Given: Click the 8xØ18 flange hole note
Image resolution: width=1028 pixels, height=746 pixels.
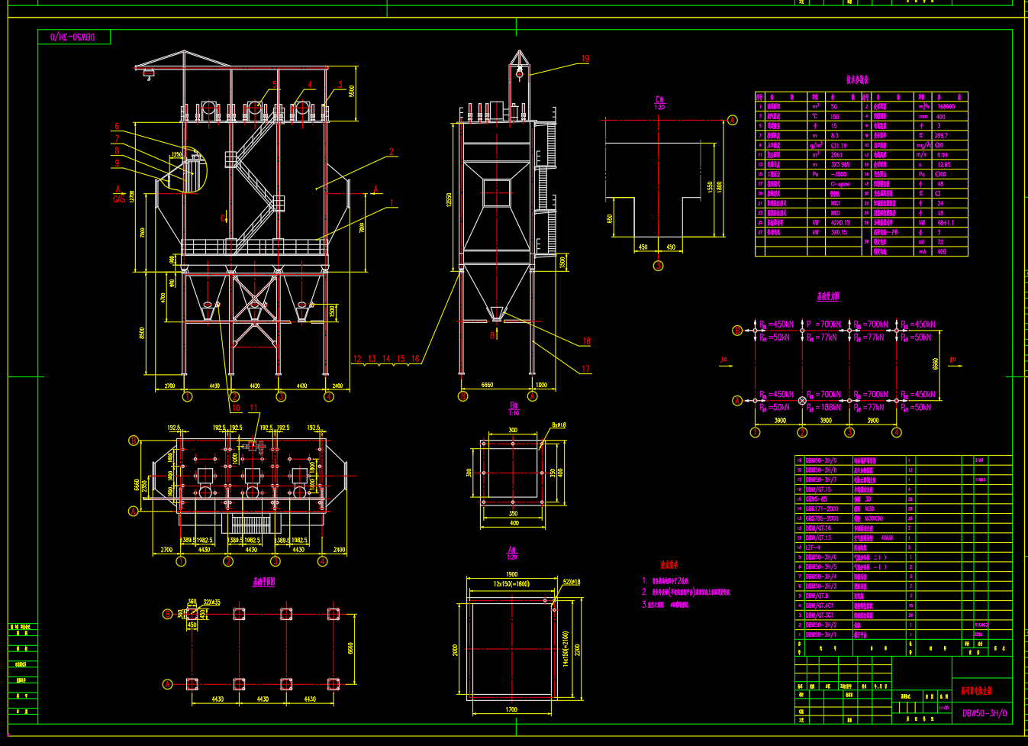Looking at the screenshot, I should [559, 425].
